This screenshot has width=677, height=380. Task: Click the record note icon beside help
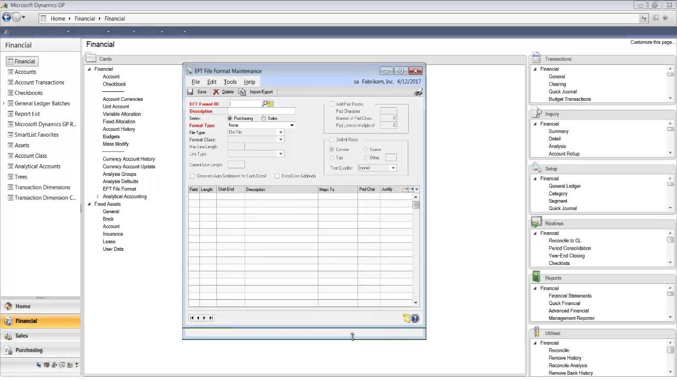point(406,318)
